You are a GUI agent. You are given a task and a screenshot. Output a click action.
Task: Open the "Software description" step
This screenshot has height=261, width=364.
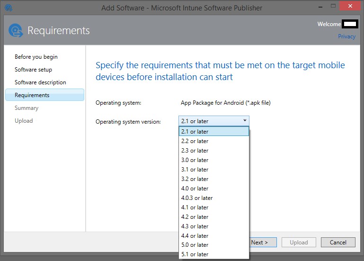tap(40, 82)
